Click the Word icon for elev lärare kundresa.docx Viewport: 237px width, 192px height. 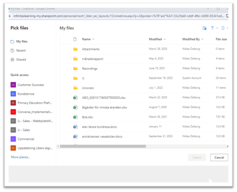point(75,127)
